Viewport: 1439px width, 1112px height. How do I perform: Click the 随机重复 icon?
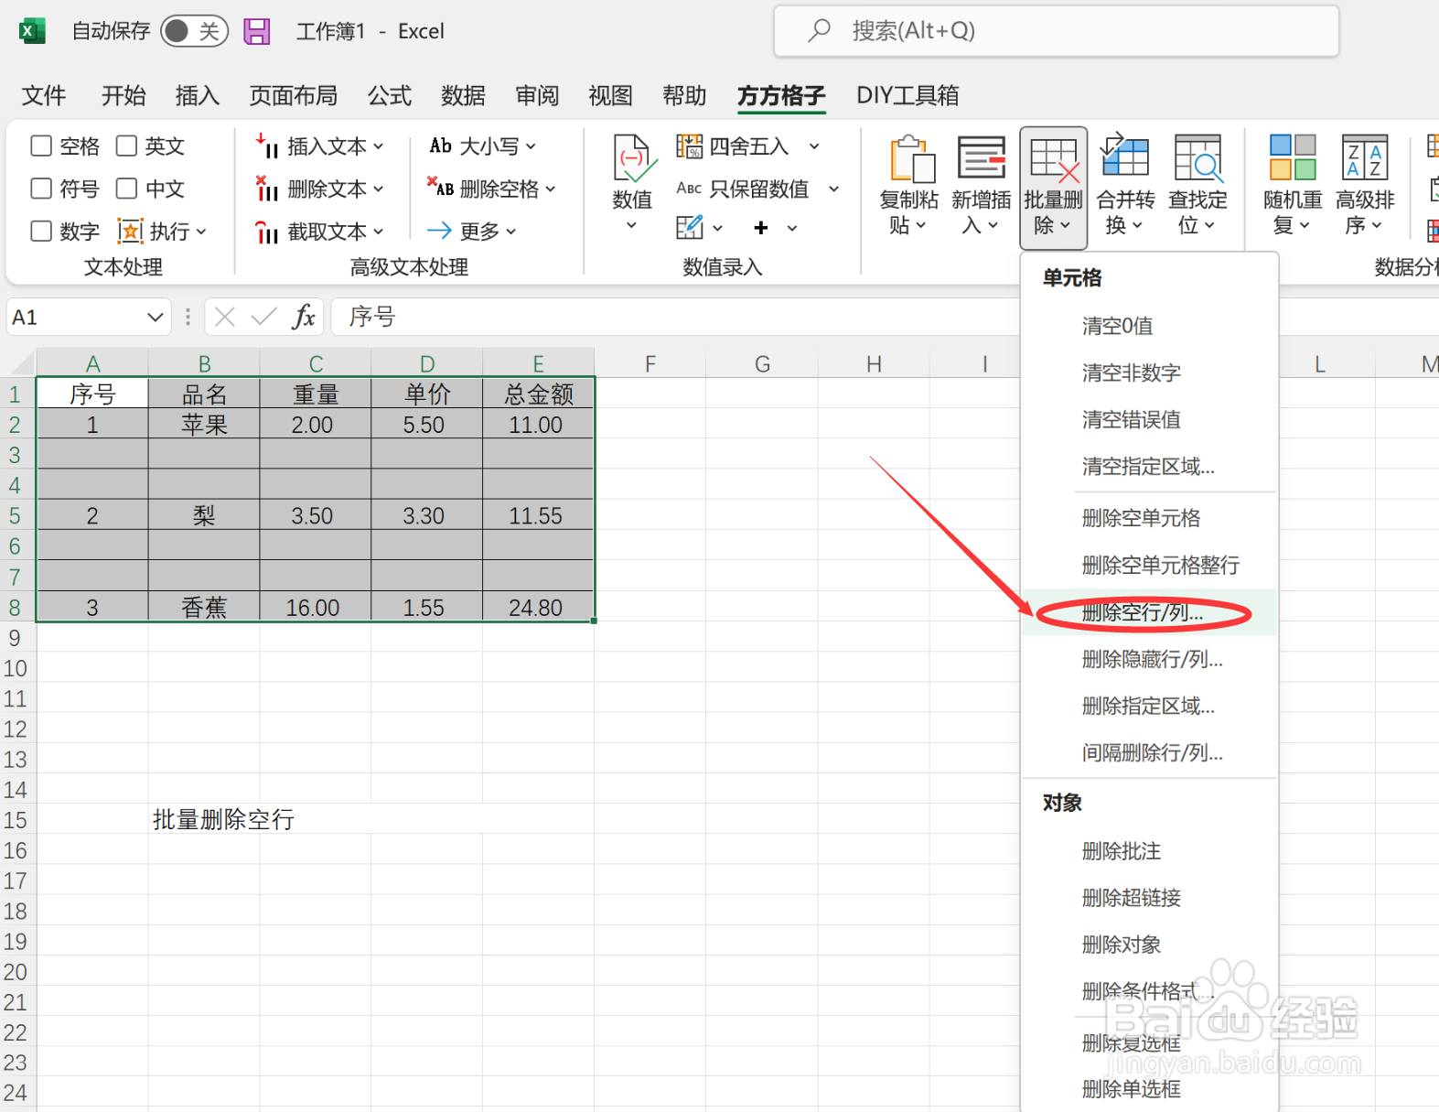(1293, 157)
